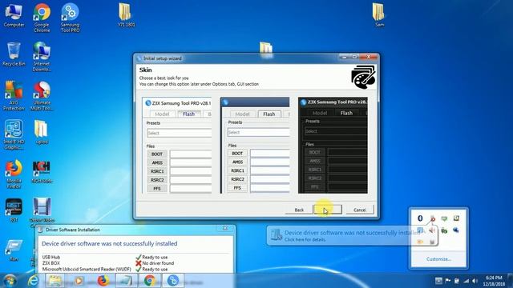Cancel the Initial setup wizard
The height and width of the screenshot is (288, 513).
tap(360, 210)
